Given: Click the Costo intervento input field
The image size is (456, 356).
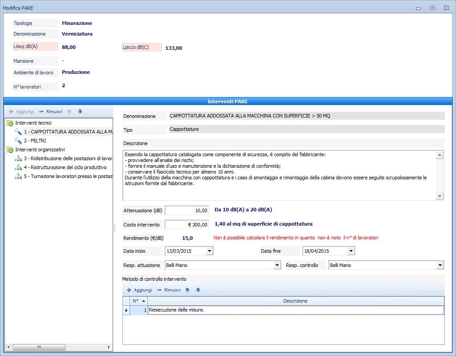Looking at the screenshot, I should pyautogui.click(x=187, y=225).
